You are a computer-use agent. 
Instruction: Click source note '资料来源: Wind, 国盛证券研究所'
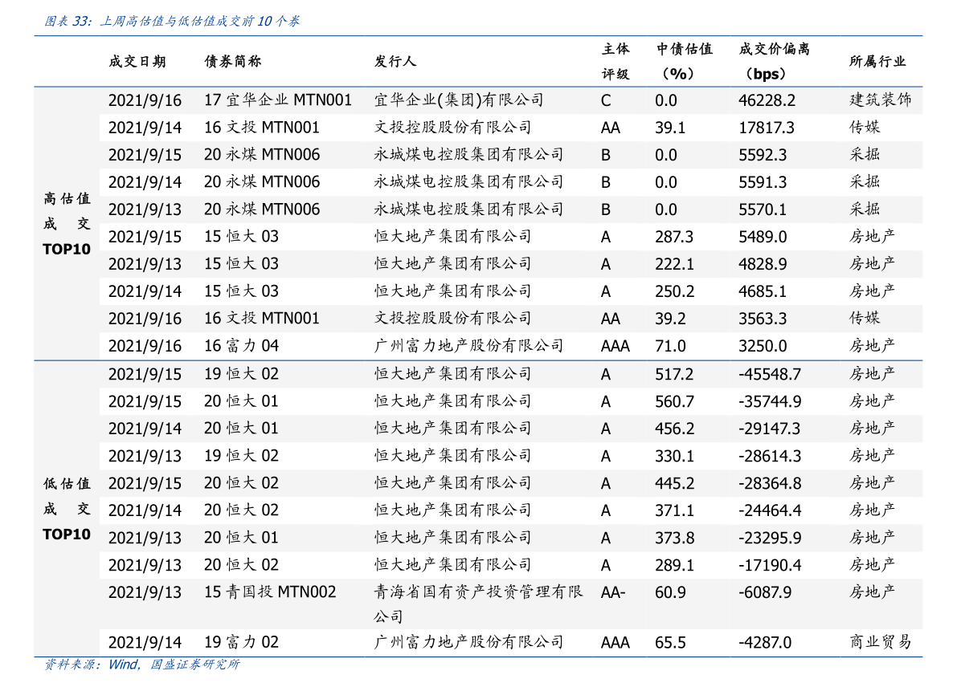tap(141, 665)
